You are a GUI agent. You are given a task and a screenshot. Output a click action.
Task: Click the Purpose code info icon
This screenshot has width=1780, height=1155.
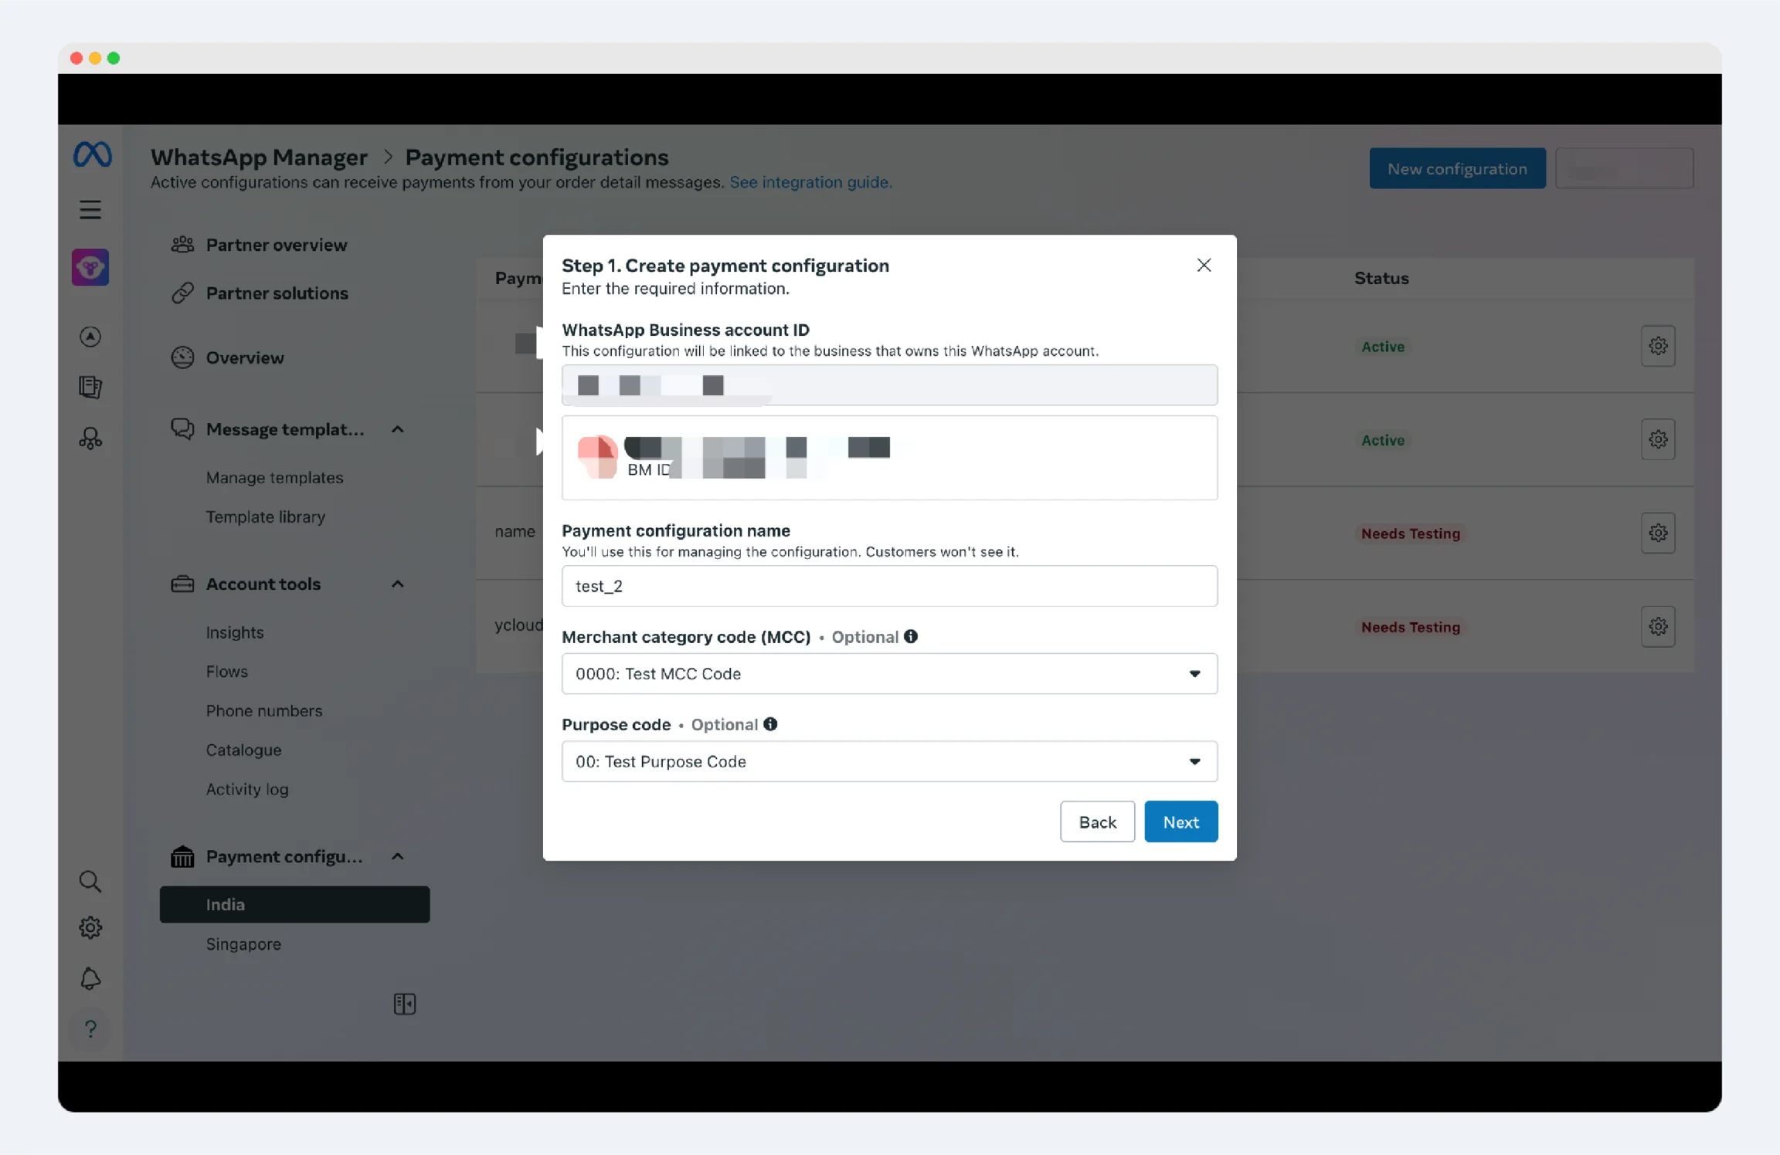click(x=770, y=724)
